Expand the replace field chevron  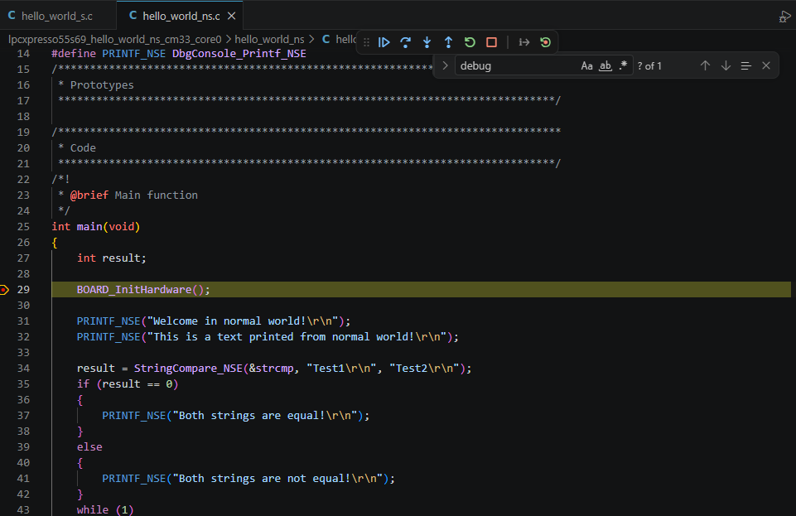pyautogui.click(x=445, y=65)
